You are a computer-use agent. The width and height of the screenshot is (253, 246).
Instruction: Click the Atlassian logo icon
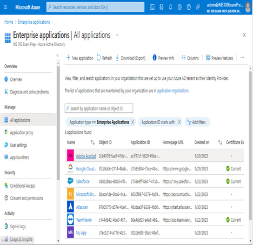(70, 207)
